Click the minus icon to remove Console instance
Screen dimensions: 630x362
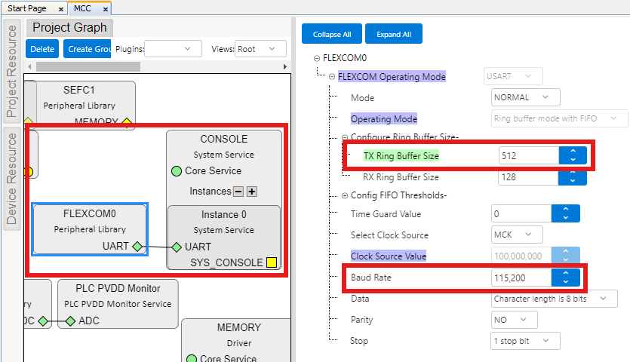coord(238,192)
